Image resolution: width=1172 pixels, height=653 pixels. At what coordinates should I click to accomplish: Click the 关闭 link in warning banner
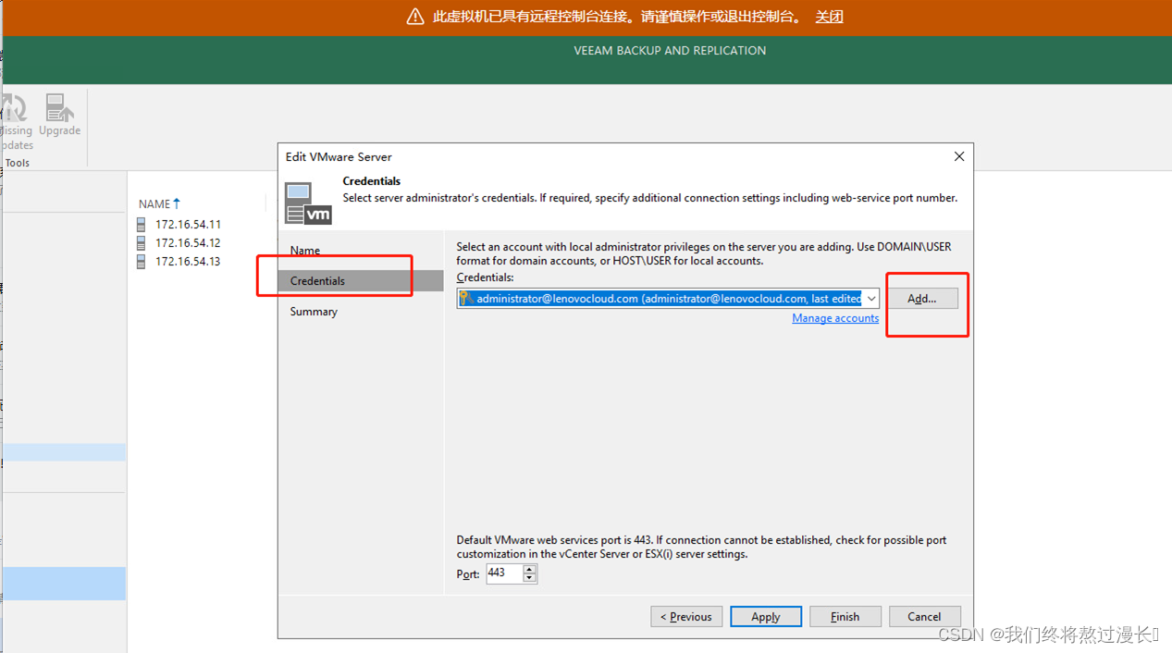(829, 17)
